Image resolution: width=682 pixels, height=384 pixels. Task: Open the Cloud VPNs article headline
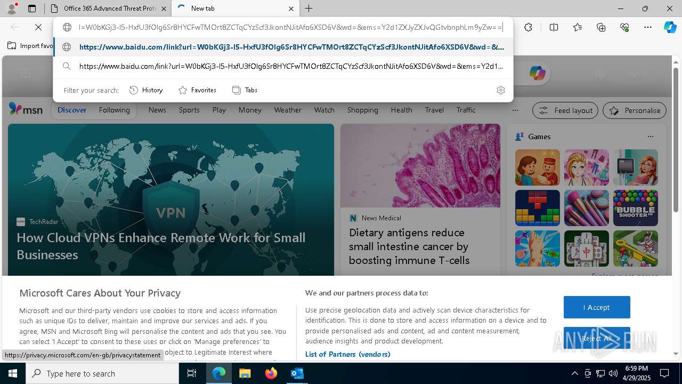pyautogui.click(x=161, y=246)
